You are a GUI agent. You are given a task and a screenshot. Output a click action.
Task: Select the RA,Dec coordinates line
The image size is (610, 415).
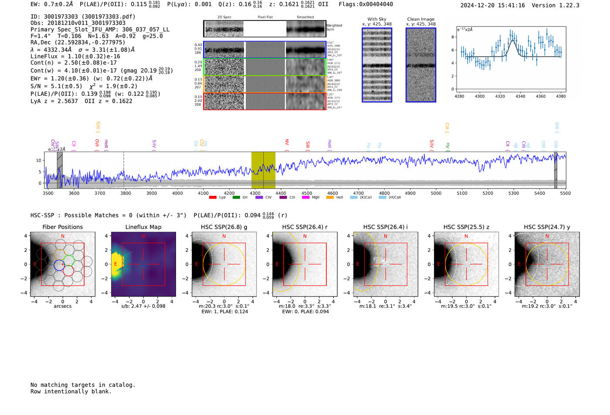78,42
